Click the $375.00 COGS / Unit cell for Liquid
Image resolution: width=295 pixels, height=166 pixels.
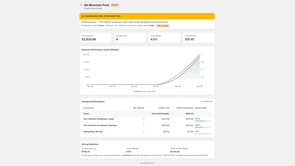pyautogui.click(x=166, y=119)
